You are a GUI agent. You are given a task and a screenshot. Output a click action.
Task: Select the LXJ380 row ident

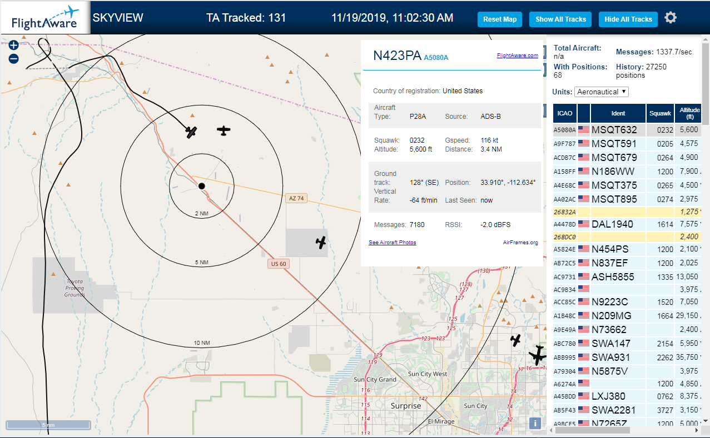click(x=608, y=396)
